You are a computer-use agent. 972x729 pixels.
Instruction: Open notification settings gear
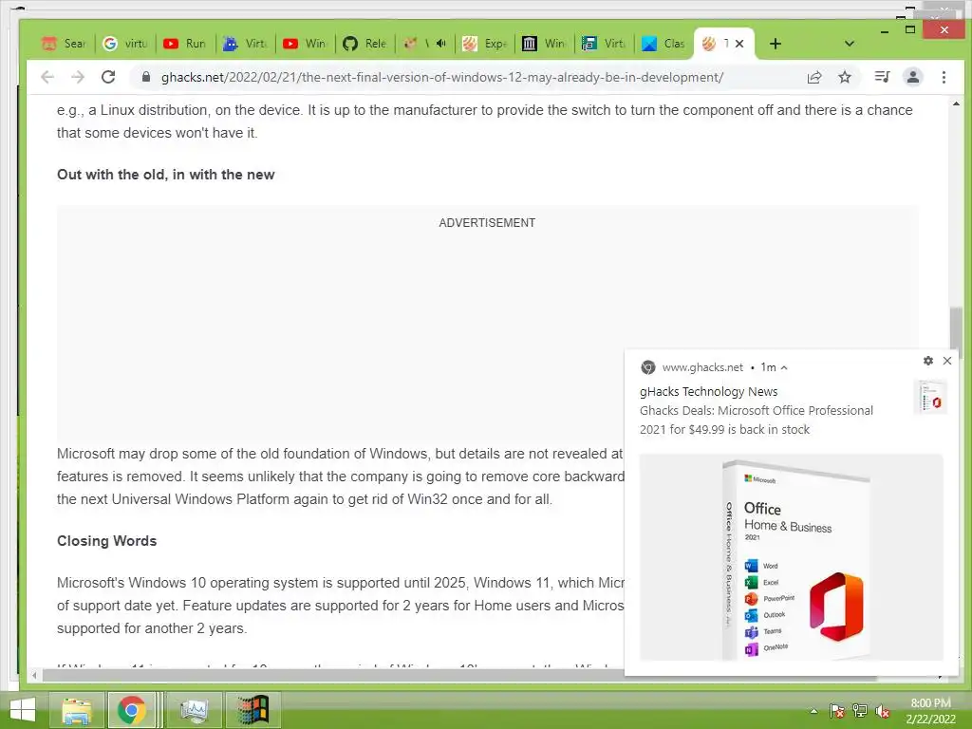point(928,360)
